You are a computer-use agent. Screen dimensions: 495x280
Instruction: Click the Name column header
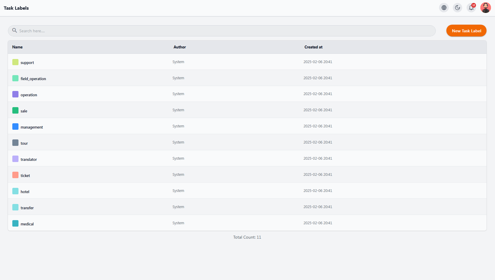(x=17, y=47)
